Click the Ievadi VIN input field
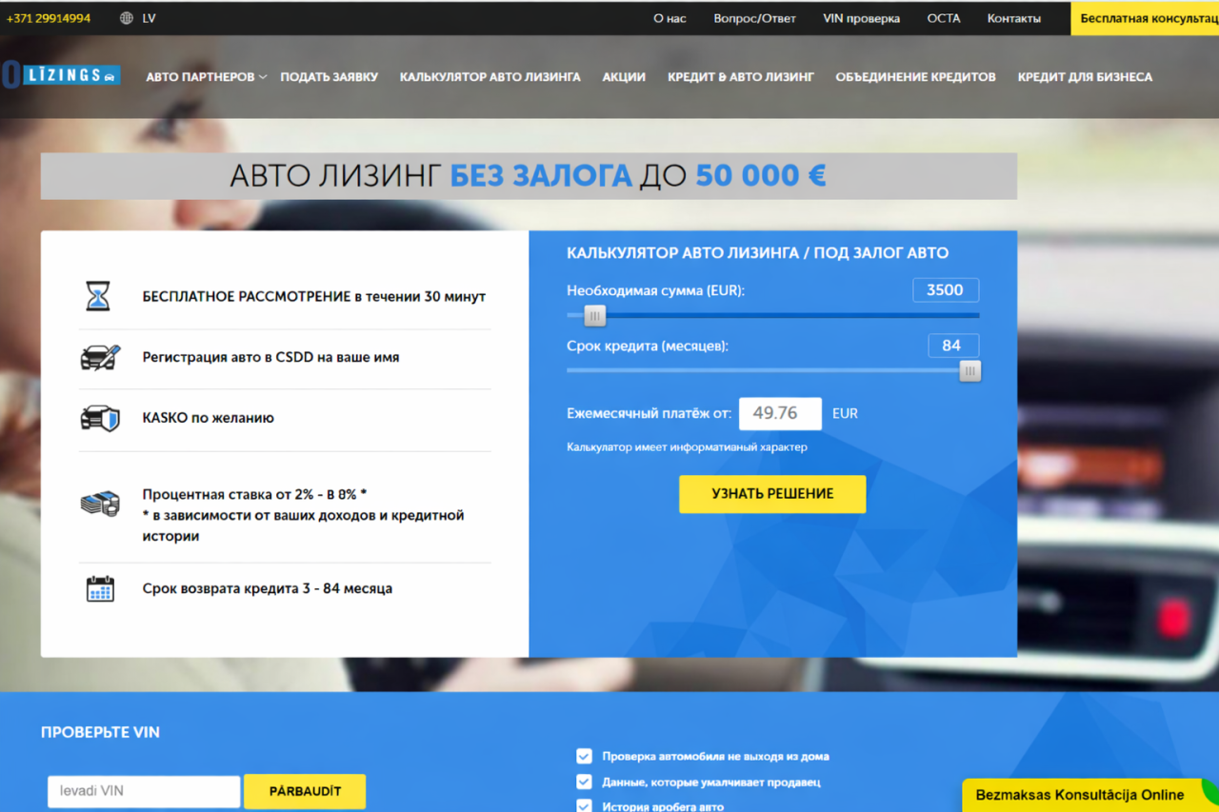This screenshot has width=1219, height=812. pyautogui.click(x=144, y=791)
